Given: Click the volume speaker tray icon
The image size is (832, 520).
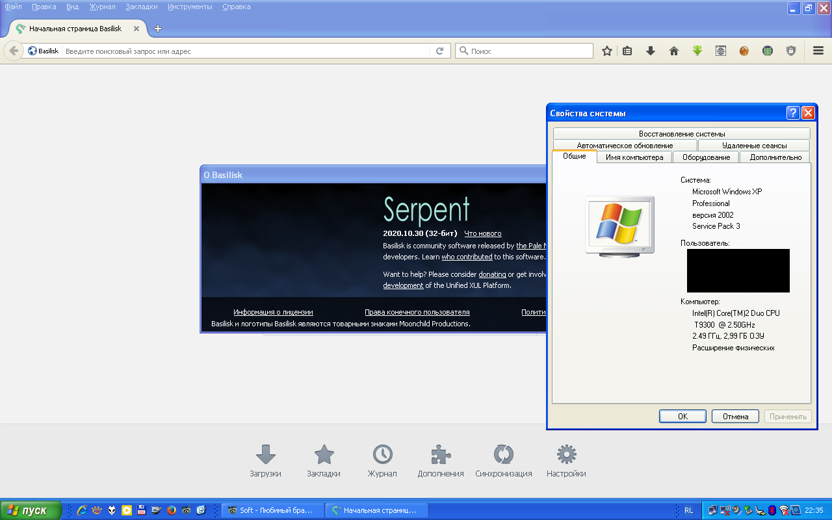Looking at the screenshot, I should (736, 510).
